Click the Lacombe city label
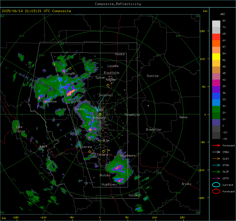236x221 pixels. pos(113,66)
